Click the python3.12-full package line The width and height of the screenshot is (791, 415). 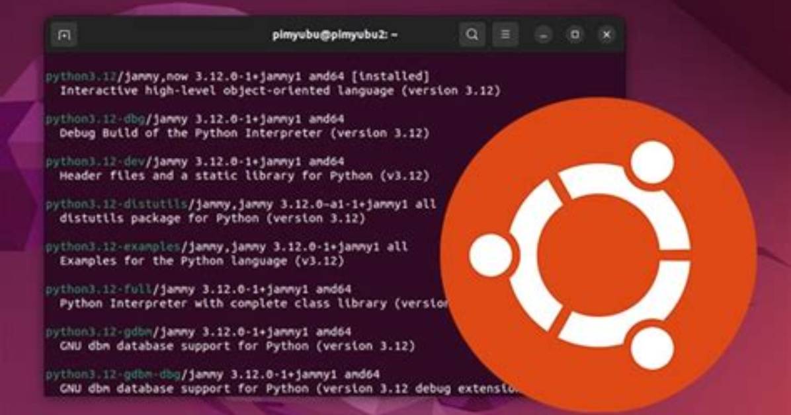(x=198, y=289)
